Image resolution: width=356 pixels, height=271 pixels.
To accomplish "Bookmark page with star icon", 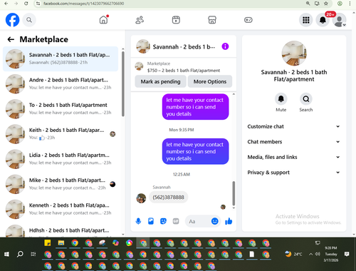I will point(326,4).
